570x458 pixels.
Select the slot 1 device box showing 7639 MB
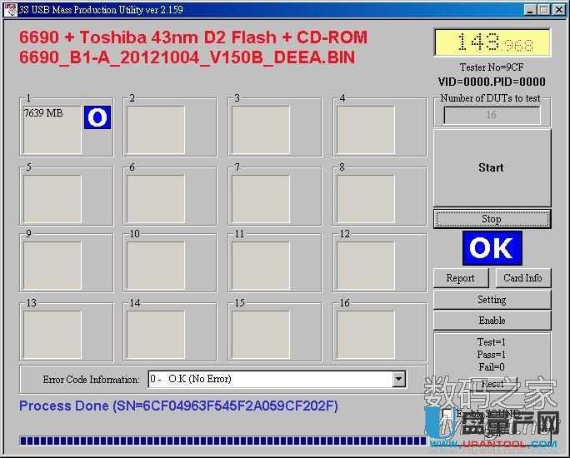(x=52, y=129)
